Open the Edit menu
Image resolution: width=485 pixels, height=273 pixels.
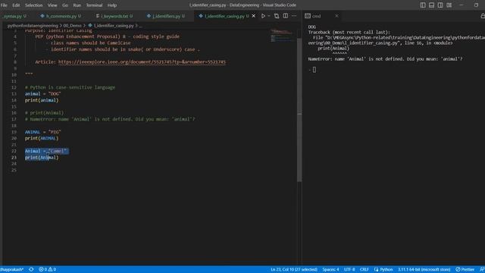click(16, 5)
